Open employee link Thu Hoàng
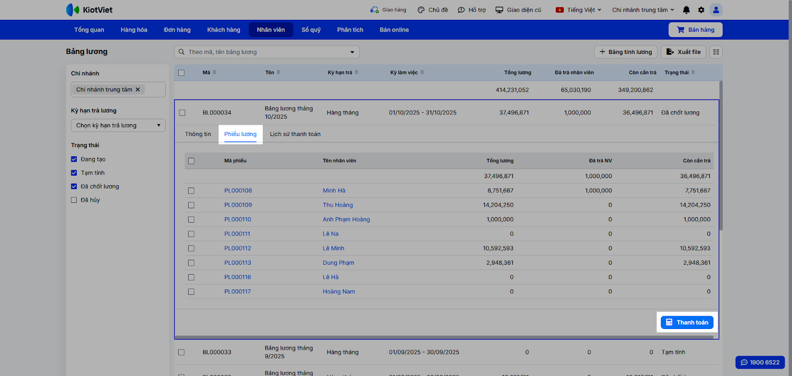The width and height of the screenshot is (792, 376). [x=338, y=205]
